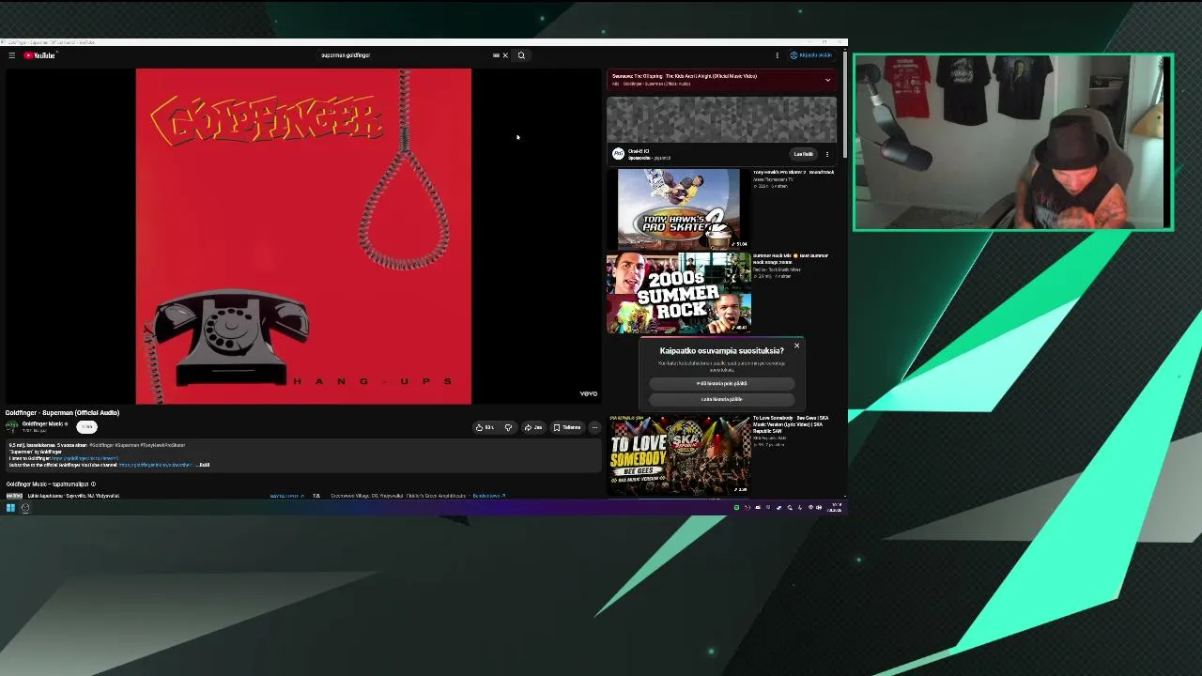Open Tony Hawk's Pro Skater 2 thumbnail

pos(679,208)
